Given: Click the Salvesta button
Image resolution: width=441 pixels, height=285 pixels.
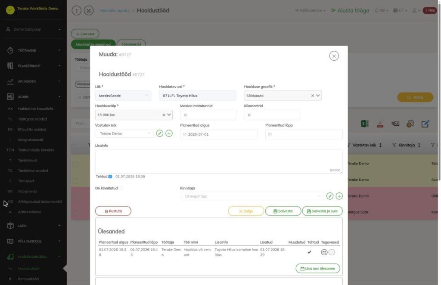Looking at the screenshot, I should pos(283,211).
